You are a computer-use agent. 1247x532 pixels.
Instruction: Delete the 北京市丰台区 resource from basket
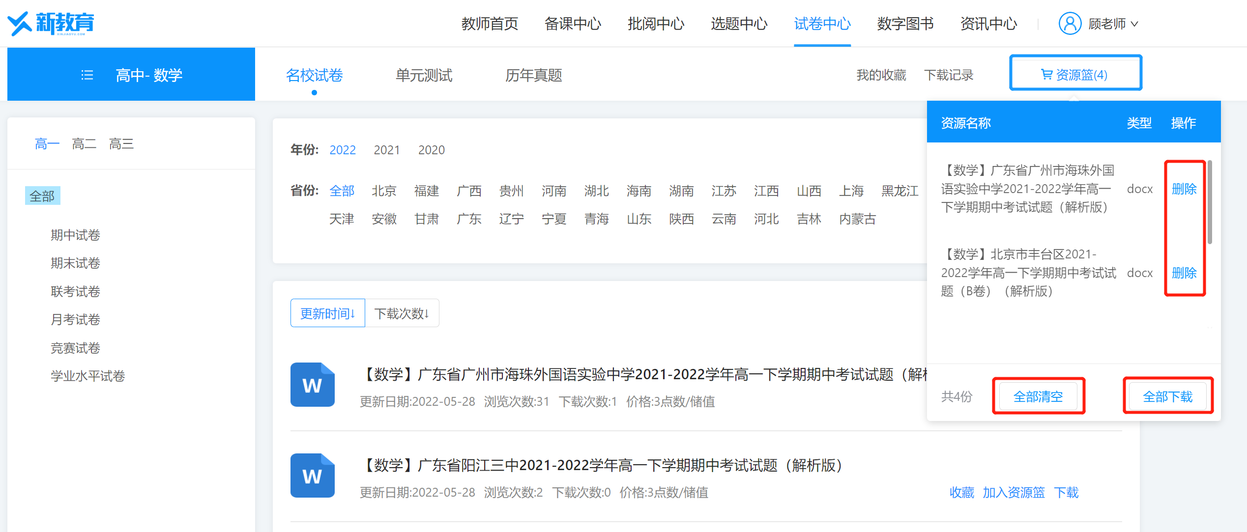[1184, 273]
